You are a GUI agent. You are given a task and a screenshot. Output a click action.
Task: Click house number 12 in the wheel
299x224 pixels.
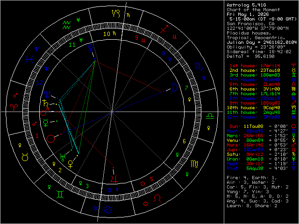click(39, 83)
